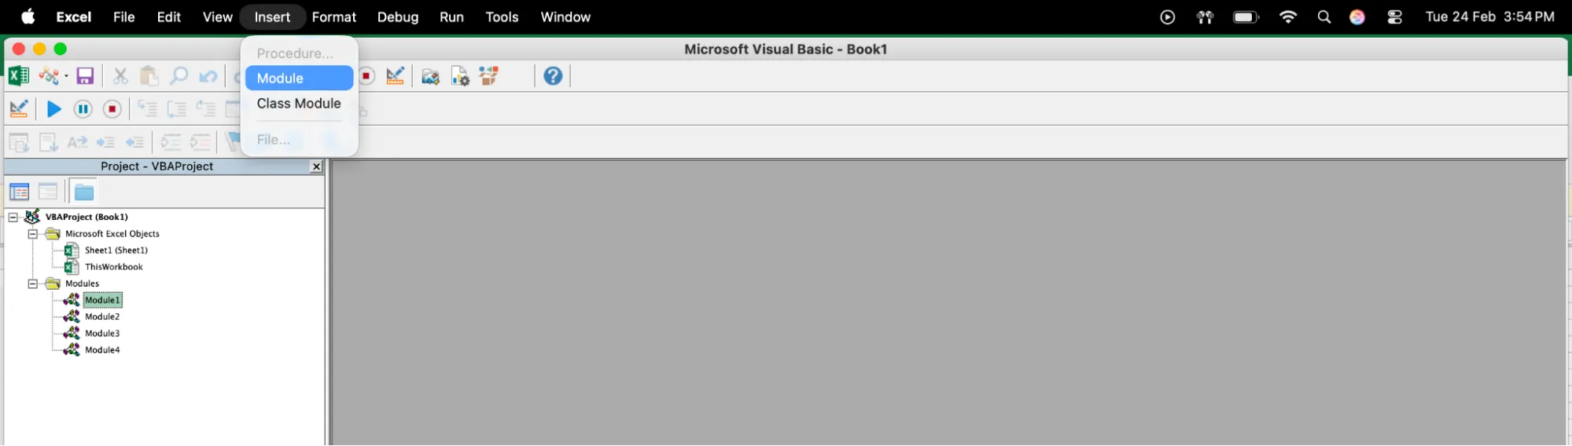This screenshot has width=1572, height=446.
Task: Select VBAProject (Book1) in tree
Action: pos(87,217)
